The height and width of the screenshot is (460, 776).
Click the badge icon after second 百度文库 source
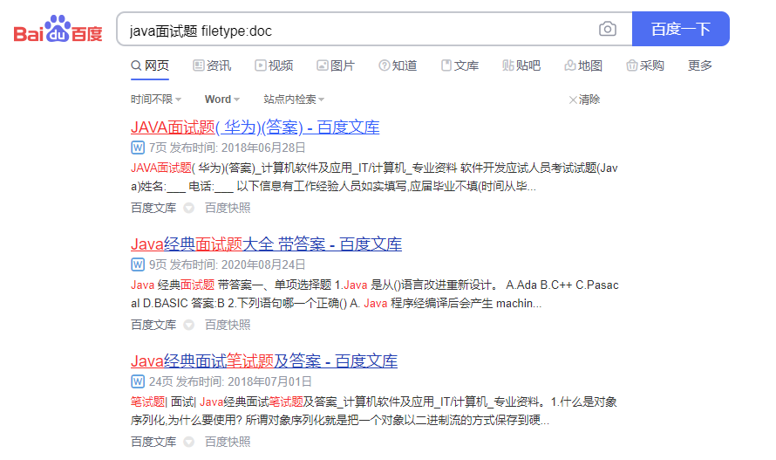point(188,326)
